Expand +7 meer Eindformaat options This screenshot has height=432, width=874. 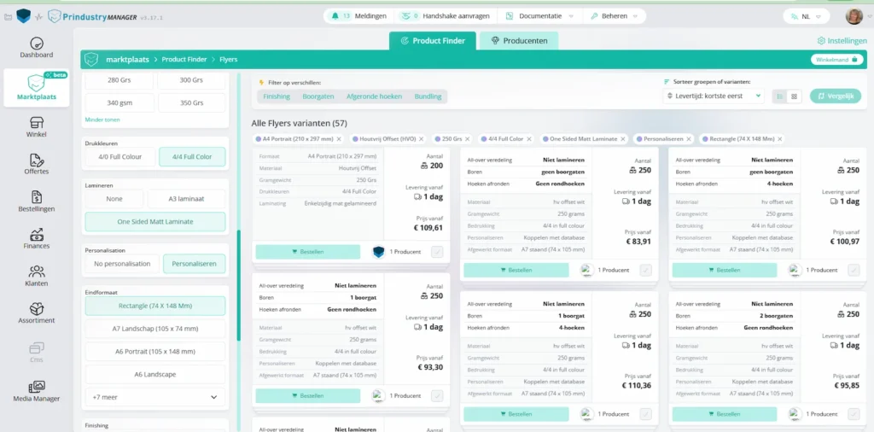pos(155,397)
